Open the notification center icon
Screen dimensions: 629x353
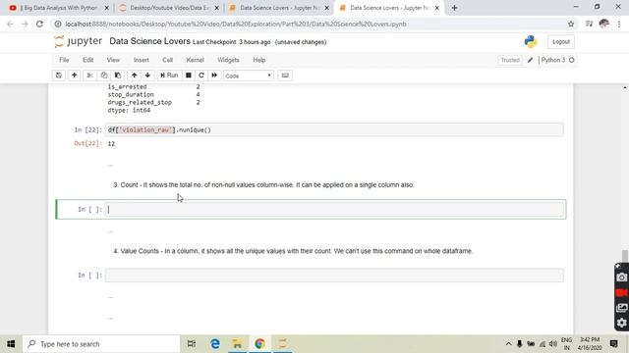[613, 344]
